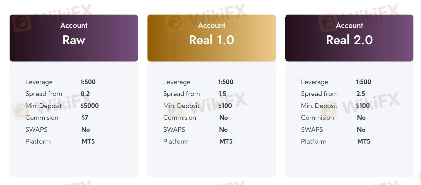Select the 0.2 spread value
The width and height of the screenshot is (421, 185).
click(x=85, y=94)
